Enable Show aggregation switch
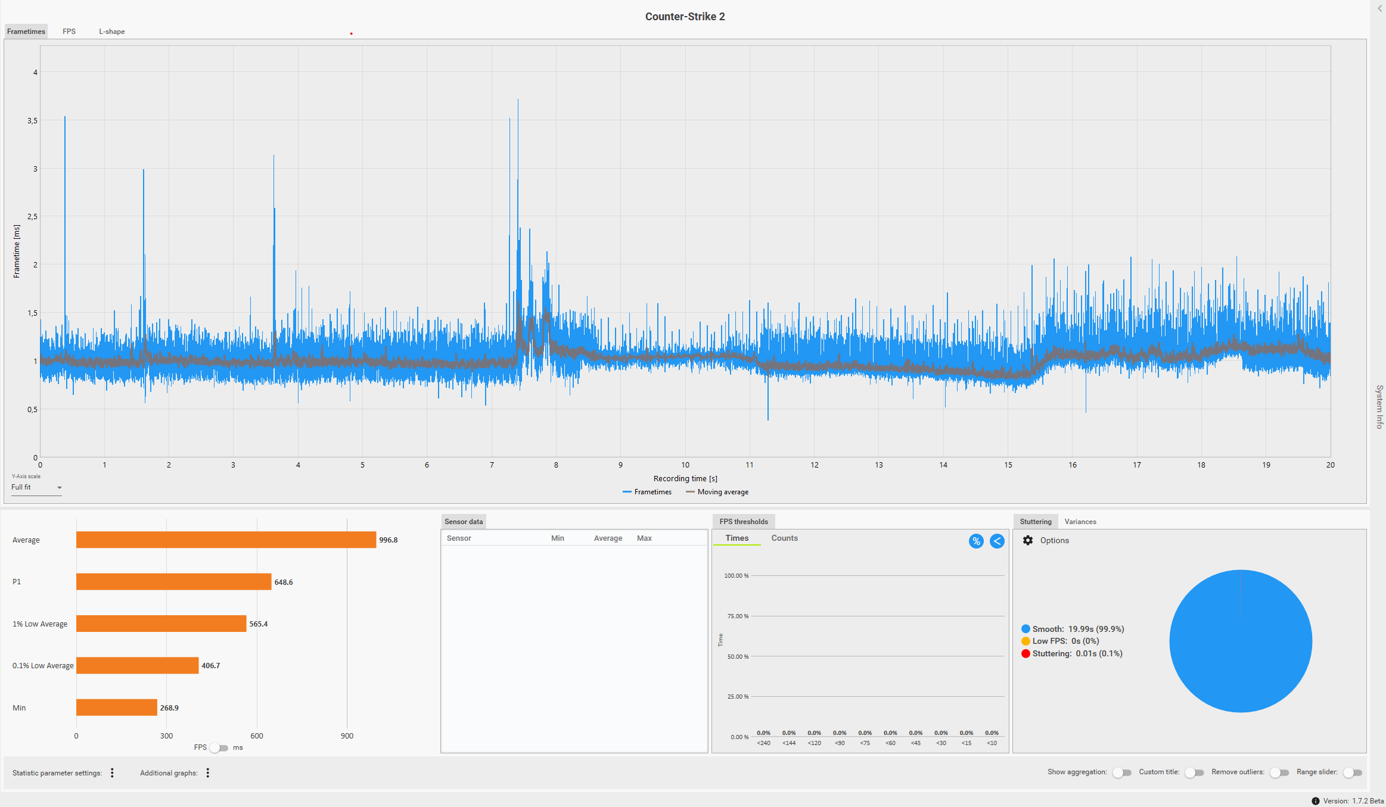 tap(1122, 772)
